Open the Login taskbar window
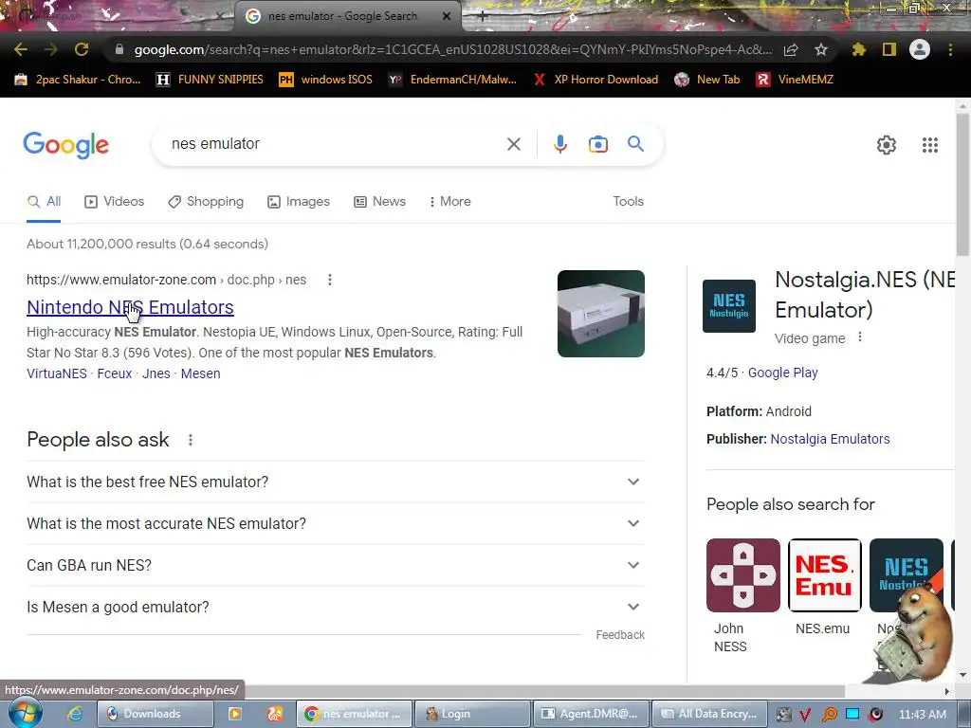The height and width of the screenshot is (728, 971). coord(472,714)
